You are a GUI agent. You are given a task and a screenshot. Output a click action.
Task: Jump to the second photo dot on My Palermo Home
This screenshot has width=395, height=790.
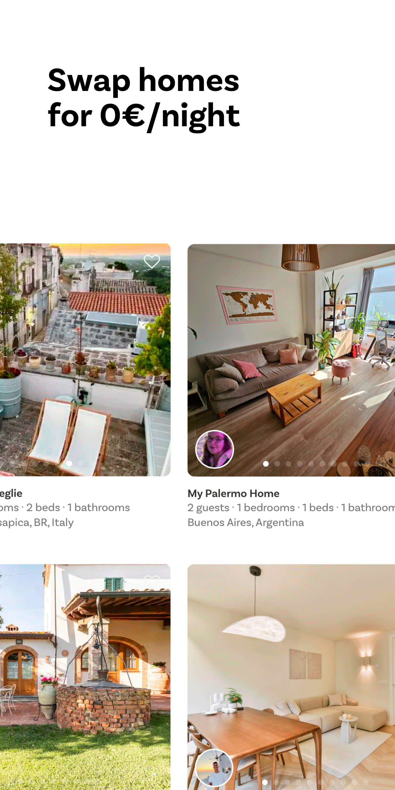pos(277,464)
